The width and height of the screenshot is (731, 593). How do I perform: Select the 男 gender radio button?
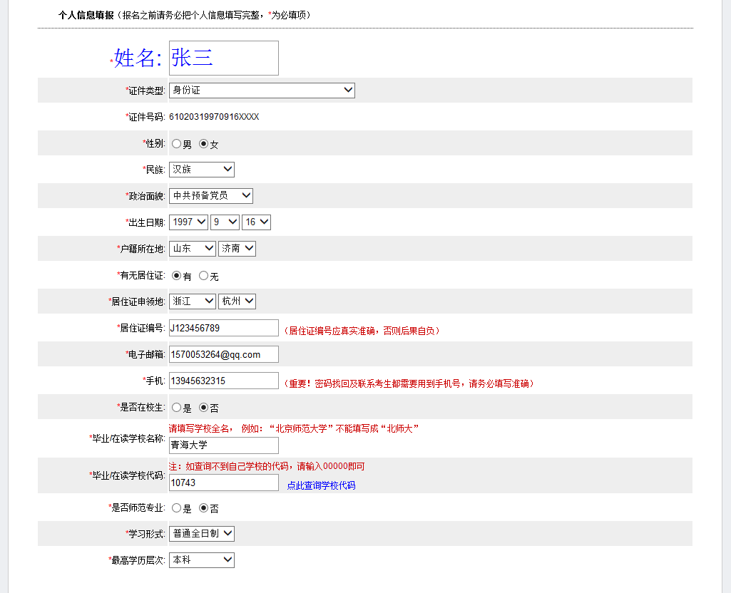pos(176,144)
